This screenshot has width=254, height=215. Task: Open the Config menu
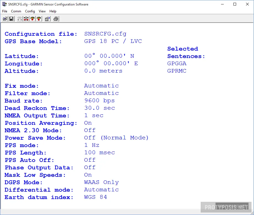click(x=30, y=11)
